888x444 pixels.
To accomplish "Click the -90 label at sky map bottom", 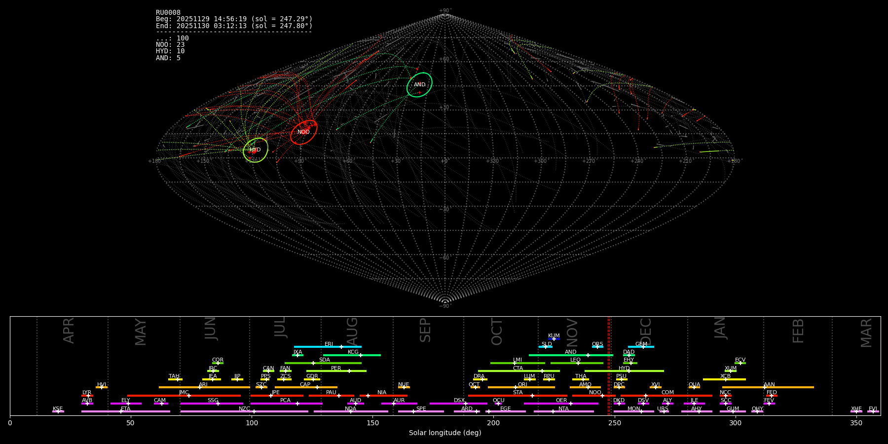I will [x=444, y=306].
